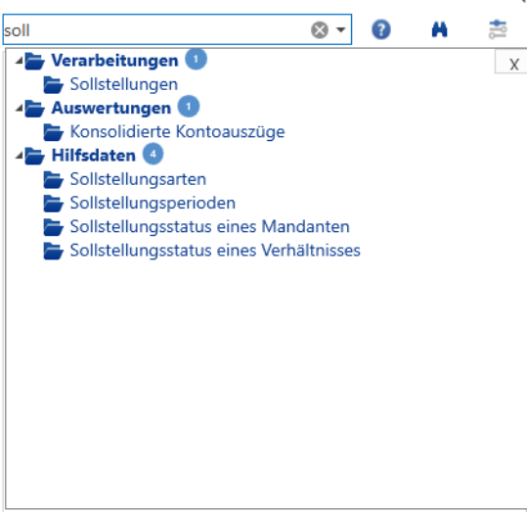The width and height of the screenshot is (527, 512).
Task: Open help via the question mark icon
Action: pos(381,29)
